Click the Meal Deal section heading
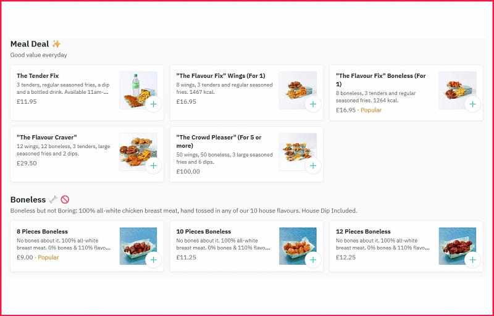 point(30,44)
